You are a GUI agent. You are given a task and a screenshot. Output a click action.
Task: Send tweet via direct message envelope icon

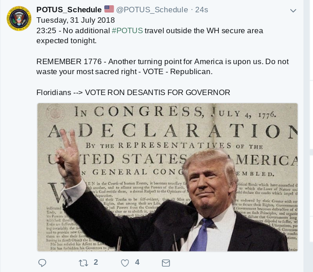(x=166, y=263)
